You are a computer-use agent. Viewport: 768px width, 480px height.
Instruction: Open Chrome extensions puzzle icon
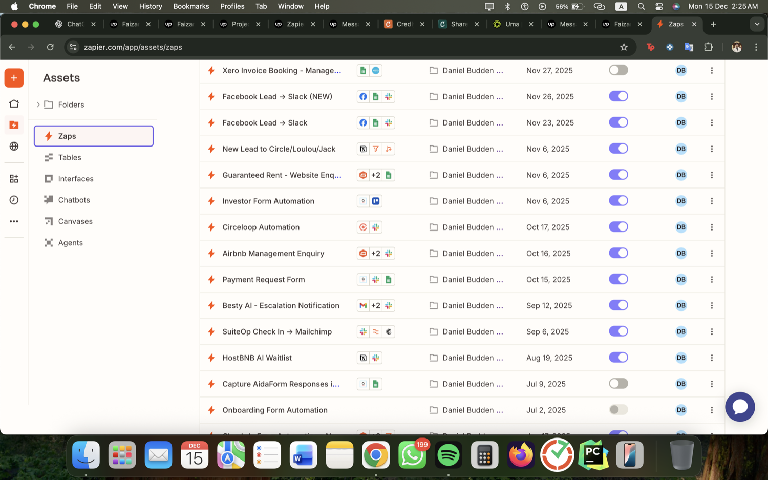709,47
